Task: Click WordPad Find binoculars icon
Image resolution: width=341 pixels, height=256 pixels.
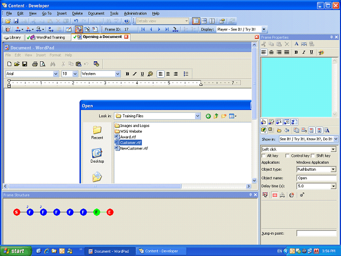Action: 53,64
